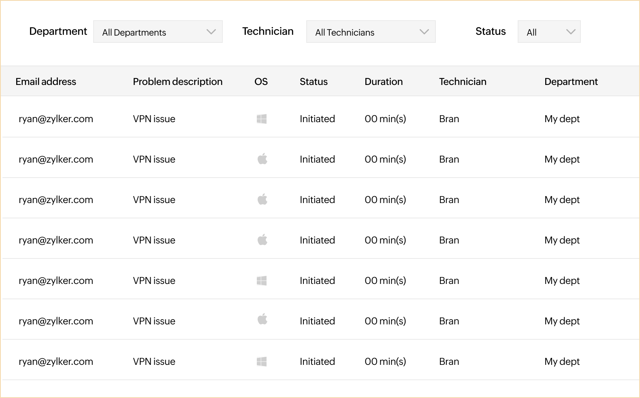Click the Apple icon in third session row

(x=262, y=199)
